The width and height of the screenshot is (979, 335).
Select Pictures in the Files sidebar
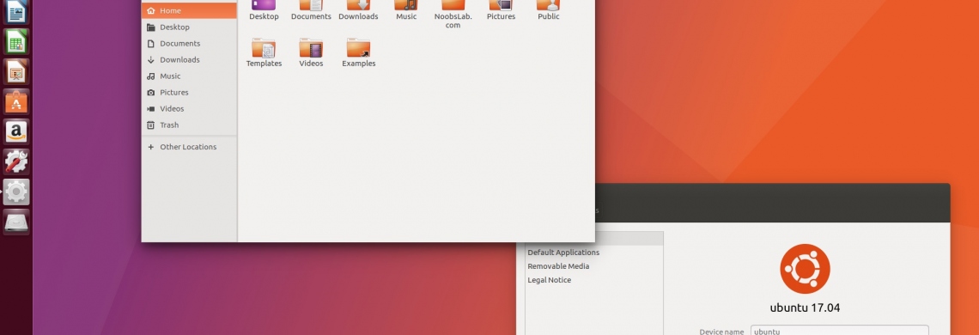pyautogui.click(x=189, y=92)
